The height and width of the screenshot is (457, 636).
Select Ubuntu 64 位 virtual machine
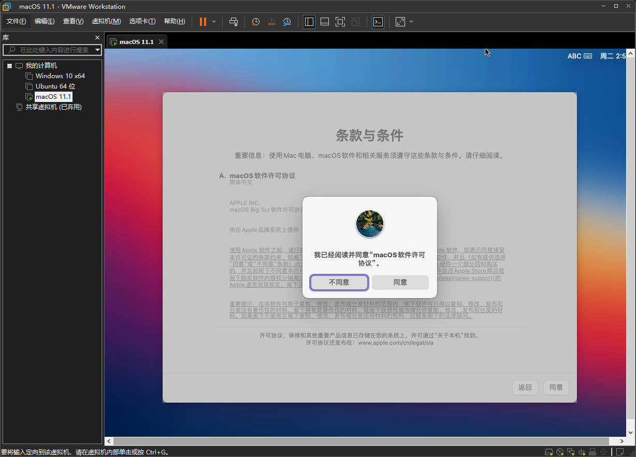(x=55, y=86)
